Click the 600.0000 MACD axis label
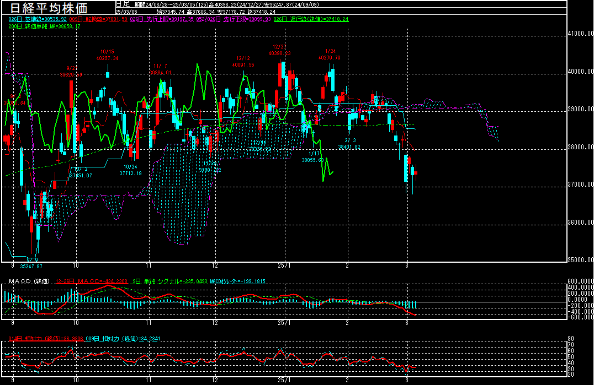Screen dimensions: 594x385 (581, 281)
